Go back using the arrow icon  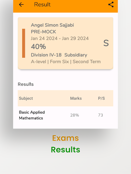[x=21, y=5]
